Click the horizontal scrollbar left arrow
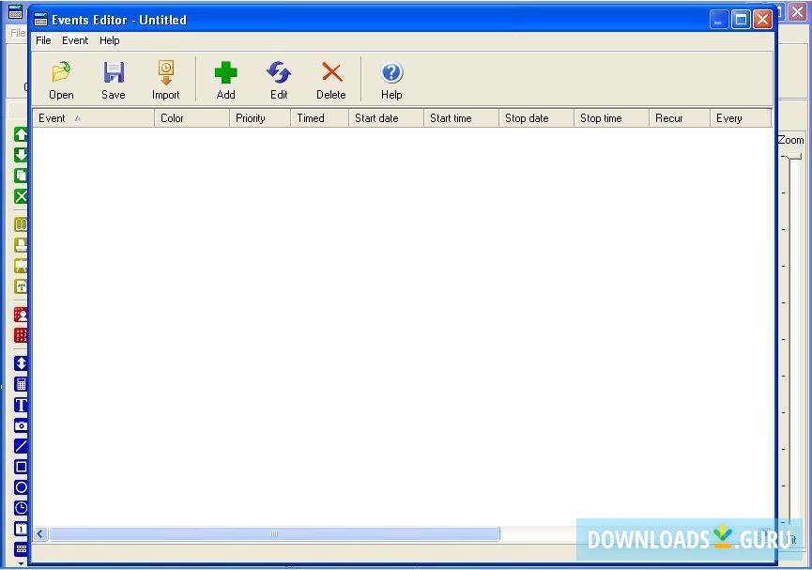 [x=40, y=533]
